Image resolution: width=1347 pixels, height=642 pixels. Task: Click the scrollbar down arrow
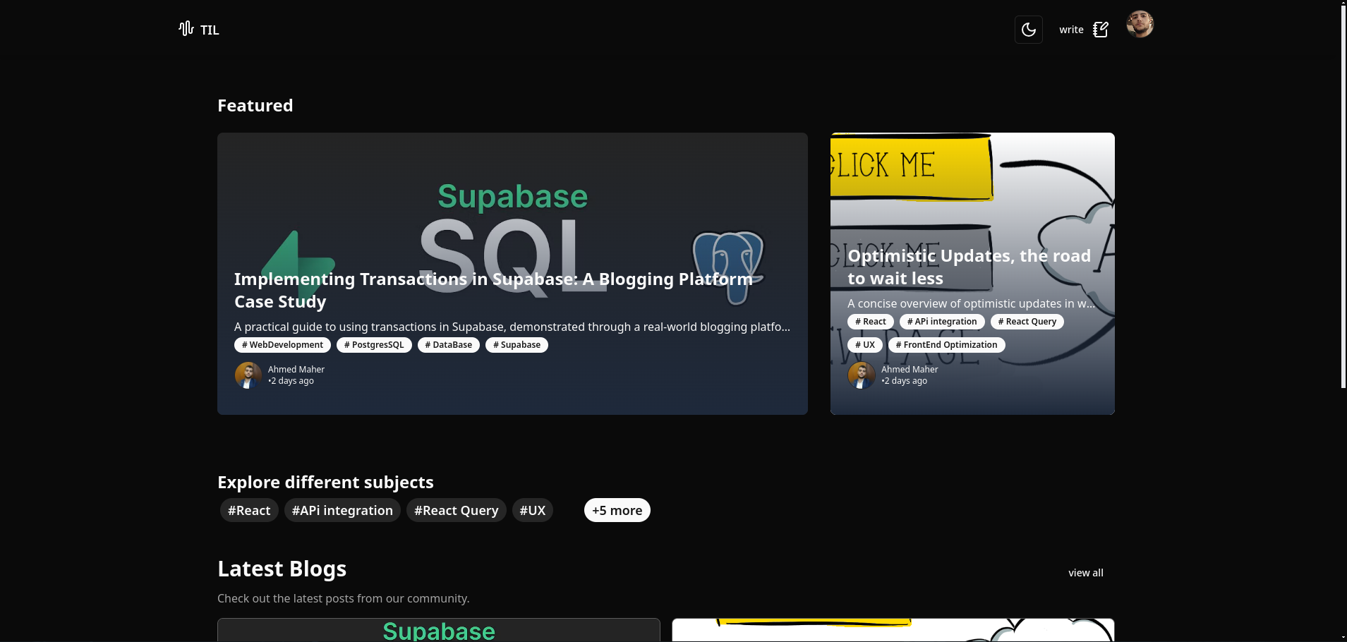point(1343,637)
